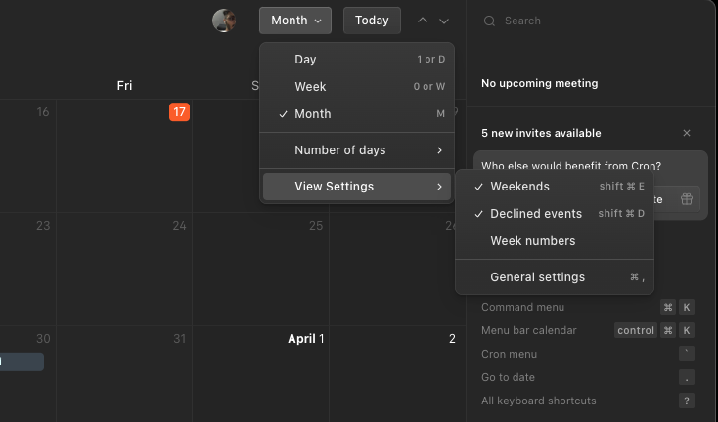
Task: Switch to Day view
Action: point(357,59)
